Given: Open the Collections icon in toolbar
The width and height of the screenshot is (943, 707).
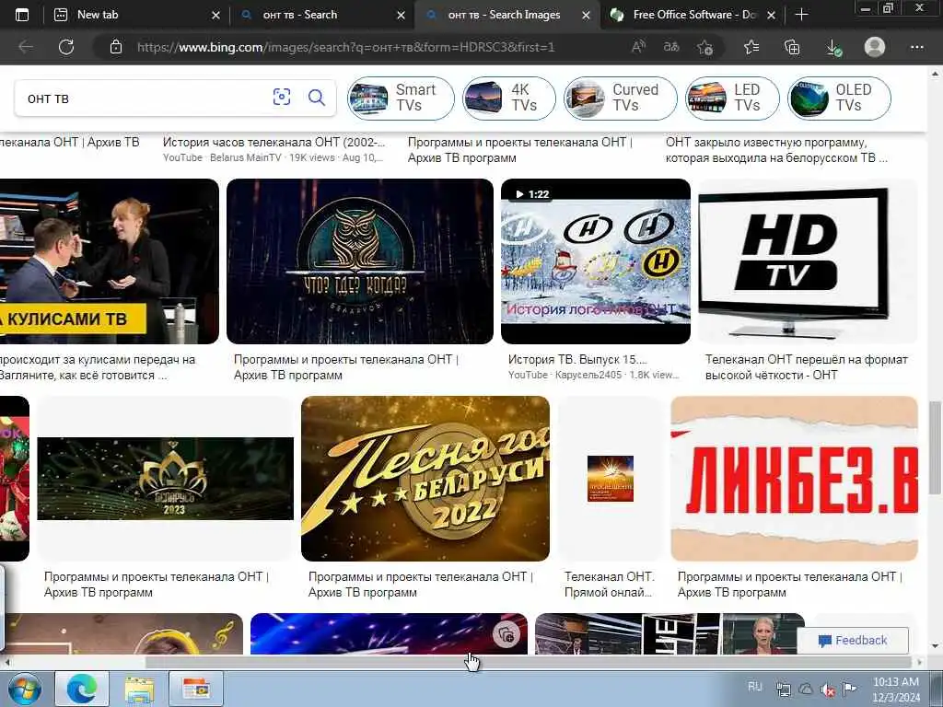Looking at the screenshot, I should (792, 47).
